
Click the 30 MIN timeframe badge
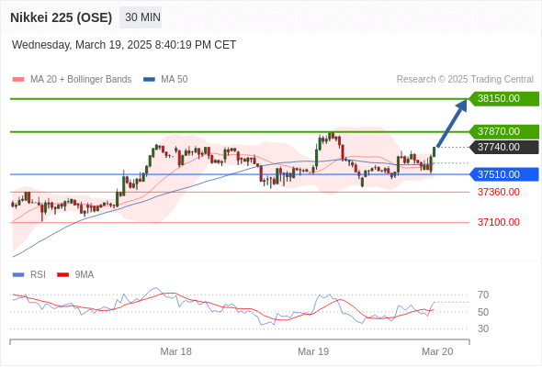(x=141, y=17)
